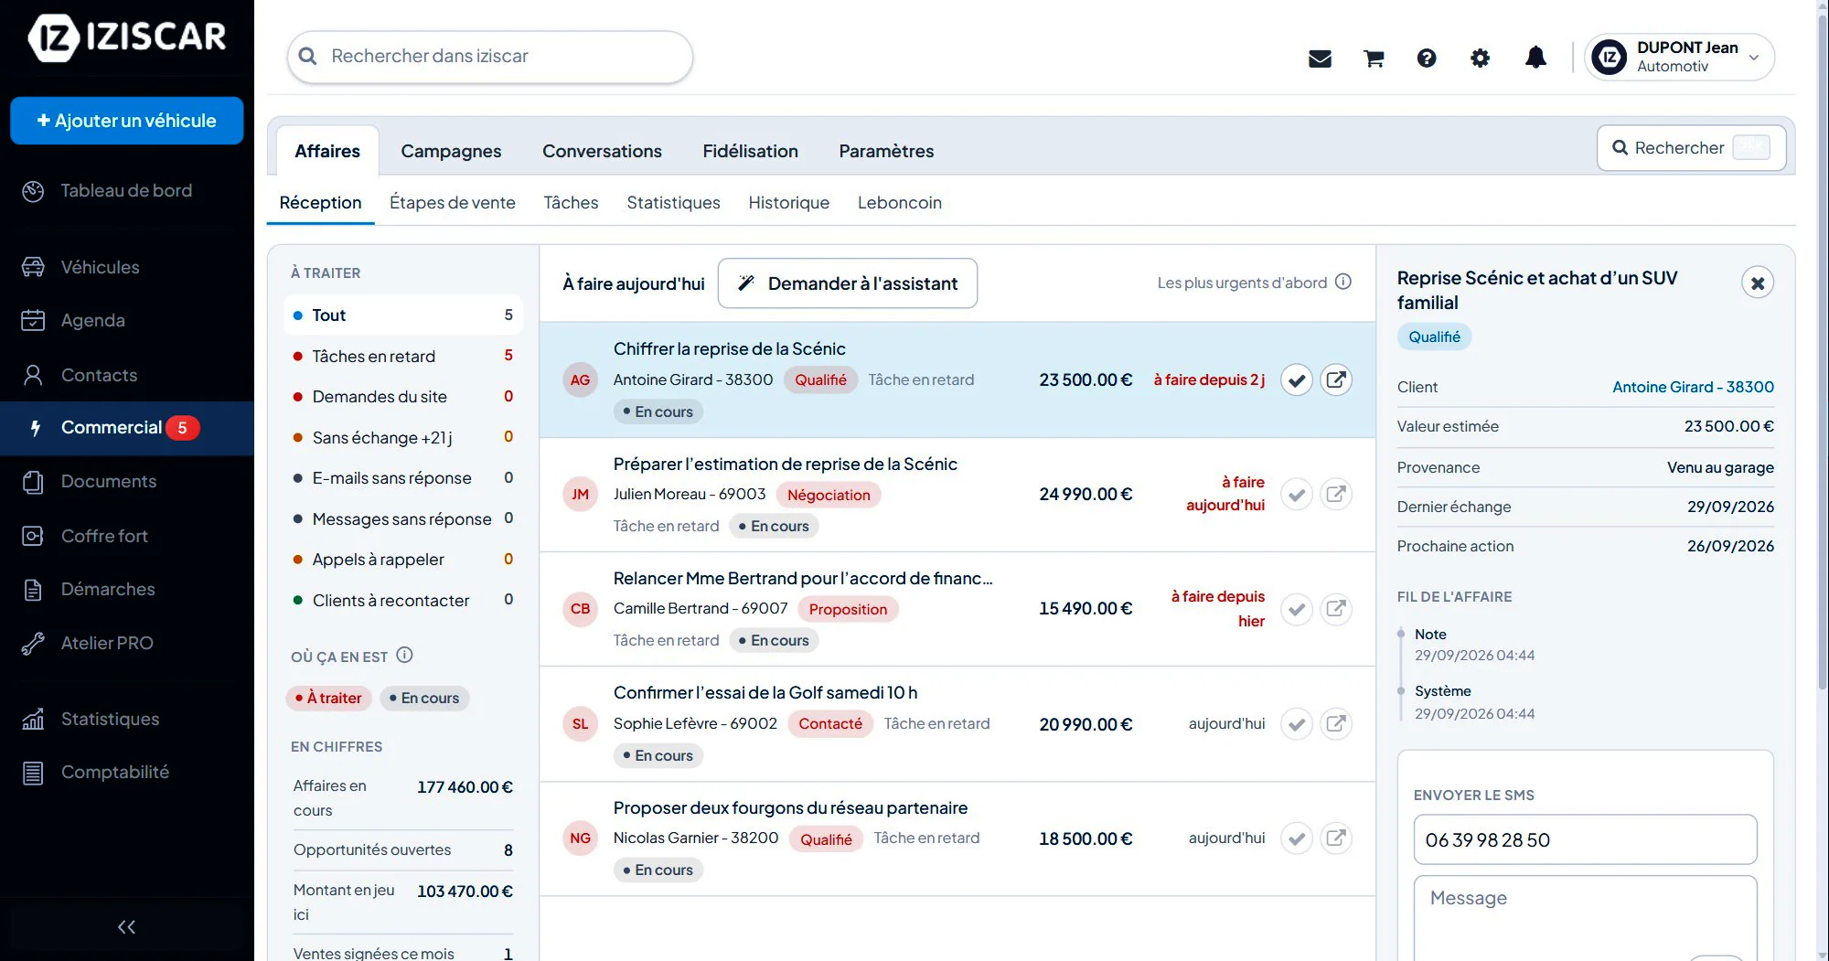Click the Rechercher button in tab bar
Screen dimensions: 1829x961
pos(1692,148)
